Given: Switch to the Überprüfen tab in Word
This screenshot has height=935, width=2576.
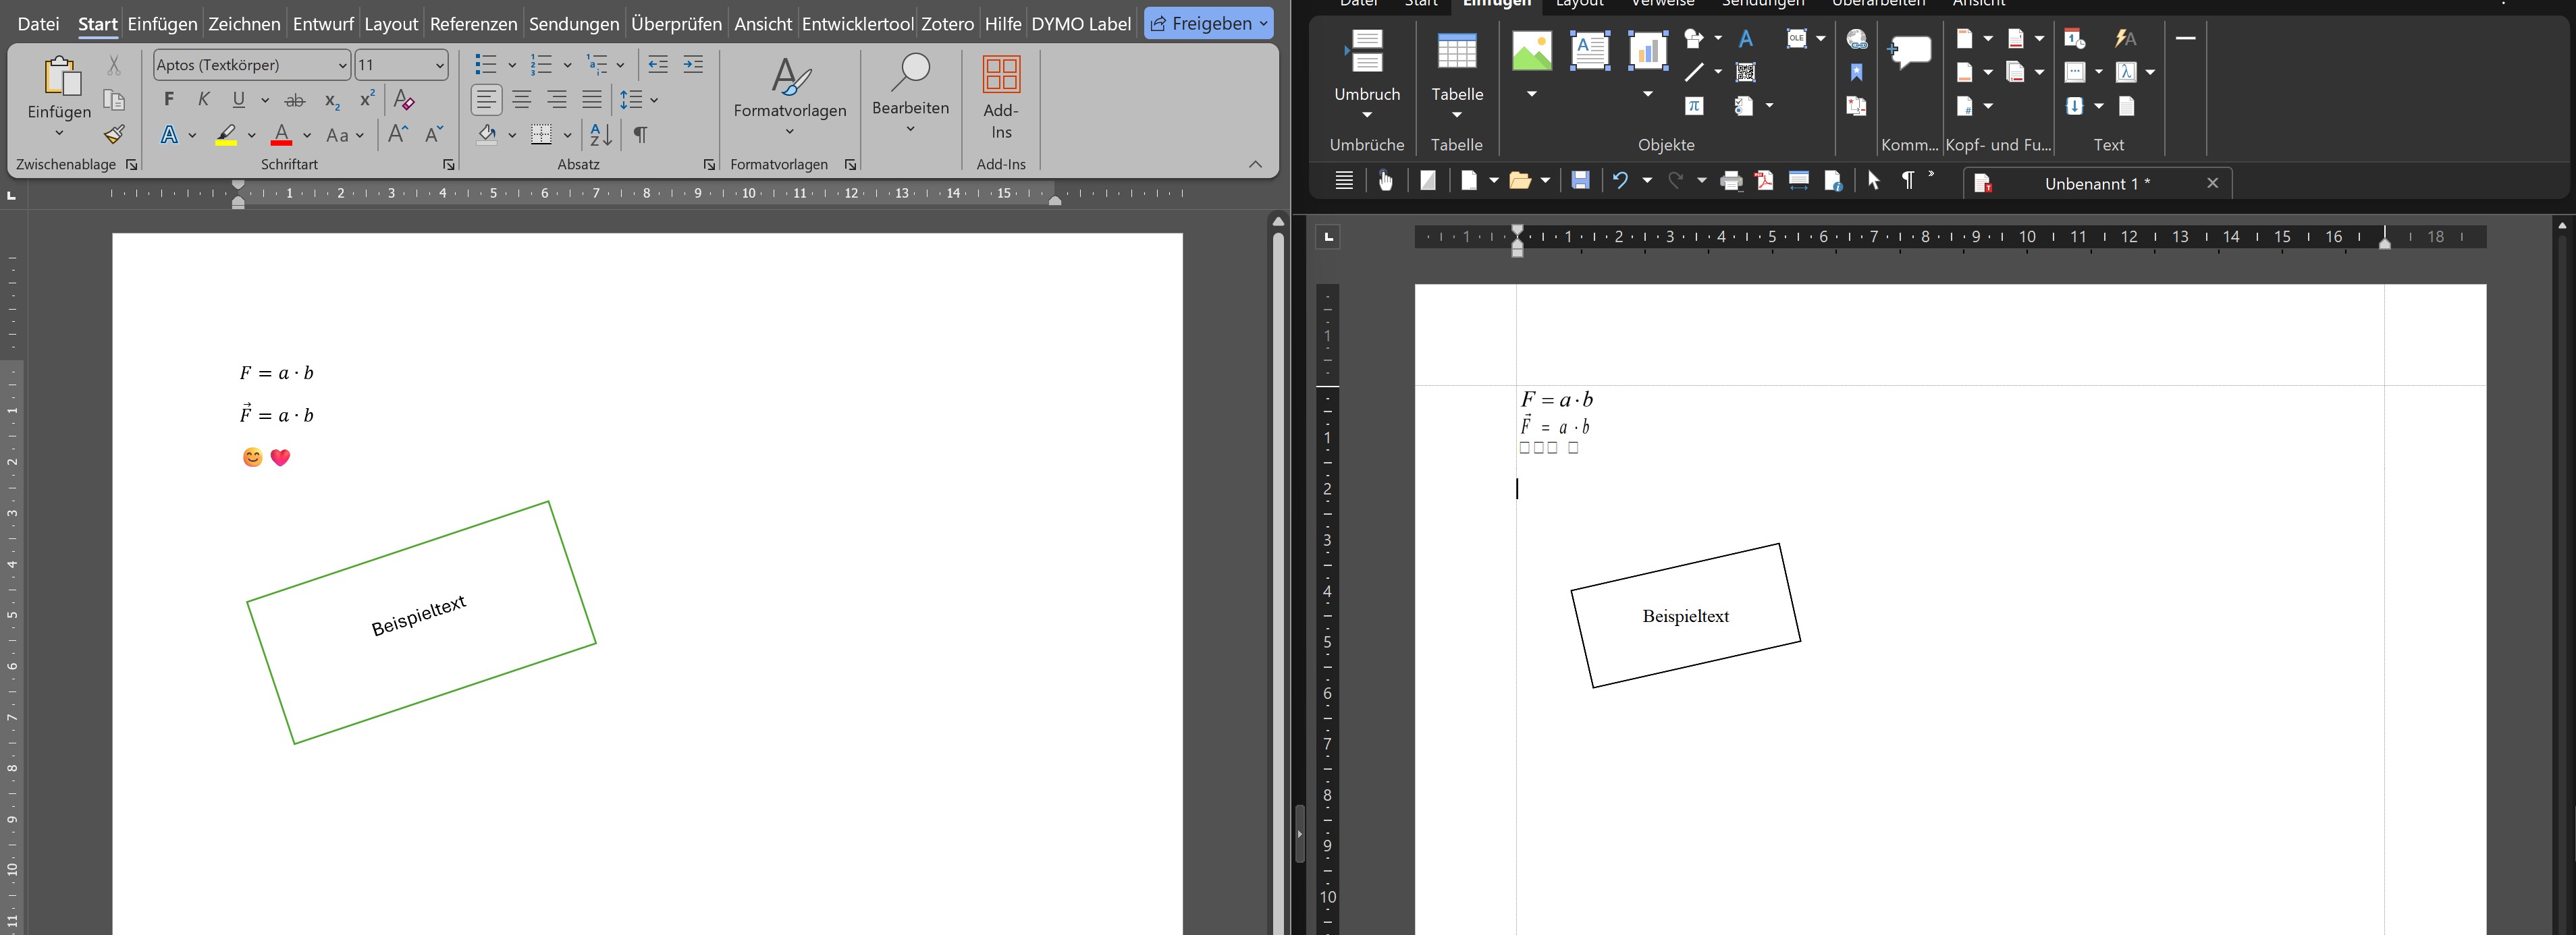Looking at the screenshot, I should click(676, 24).
